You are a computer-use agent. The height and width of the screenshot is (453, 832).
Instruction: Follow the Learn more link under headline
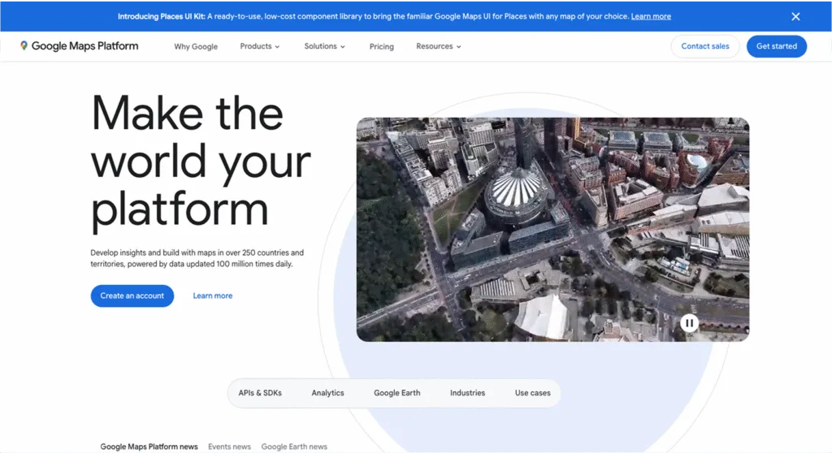pos(212,296)
